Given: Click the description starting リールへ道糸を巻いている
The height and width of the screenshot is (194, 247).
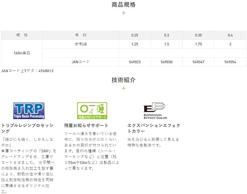Looking at the screenshot, I should point(92,151).
